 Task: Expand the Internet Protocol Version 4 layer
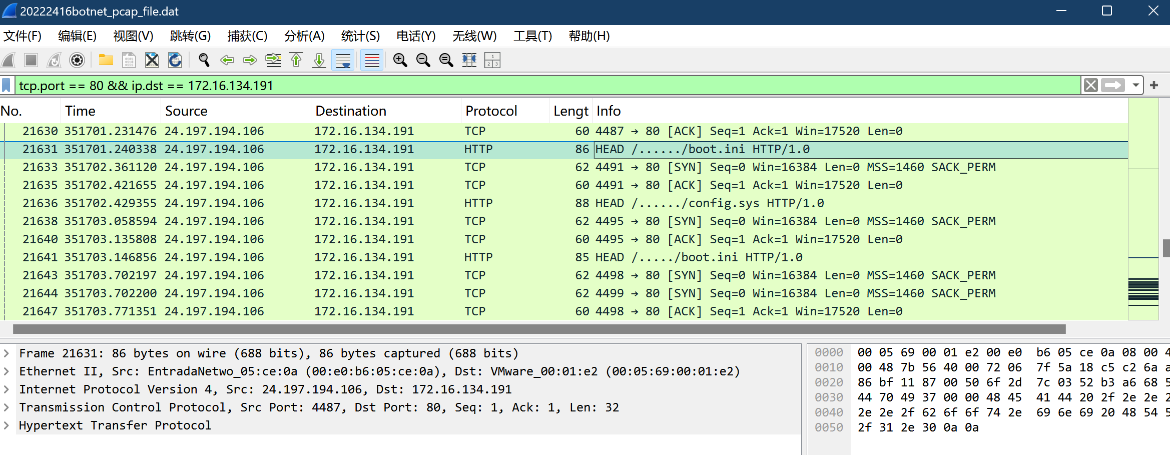pyautogui.click(x=7, y=389)
